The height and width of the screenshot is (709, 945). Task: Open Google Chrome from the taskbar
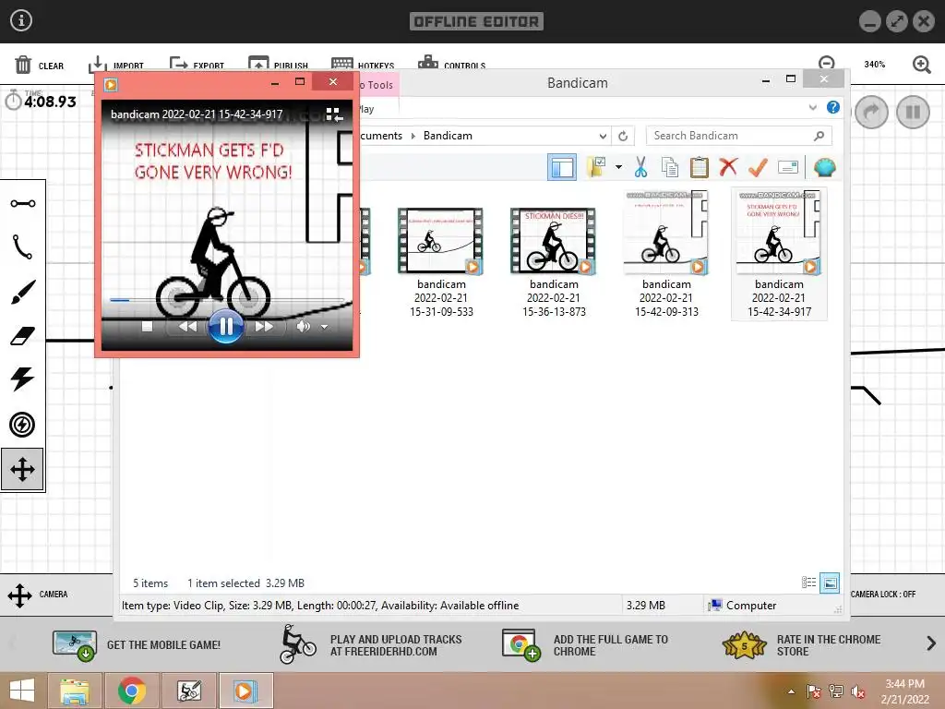pyautogui.click(x=132, y=691)
